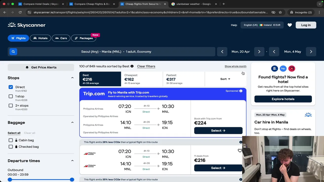Sort by Best €216
324x182 pixels.
(x=100, y=79)
